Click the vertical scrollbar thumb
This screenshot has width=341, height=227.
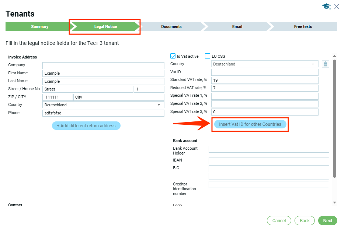[334, 118]
